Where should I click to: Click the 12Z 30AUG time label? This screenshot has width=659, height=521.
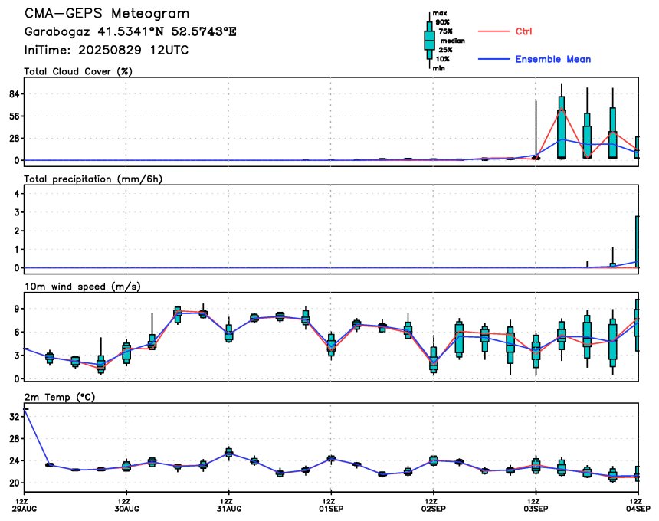pyautogui.click(x=126, y=505)
